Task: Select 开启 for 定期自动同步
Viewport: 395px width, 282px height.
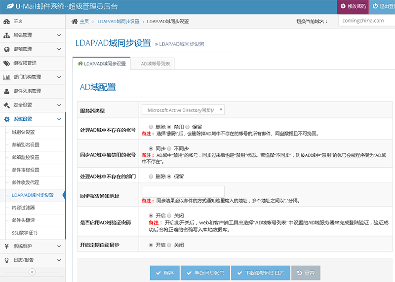Action: [x=151, y=245]
